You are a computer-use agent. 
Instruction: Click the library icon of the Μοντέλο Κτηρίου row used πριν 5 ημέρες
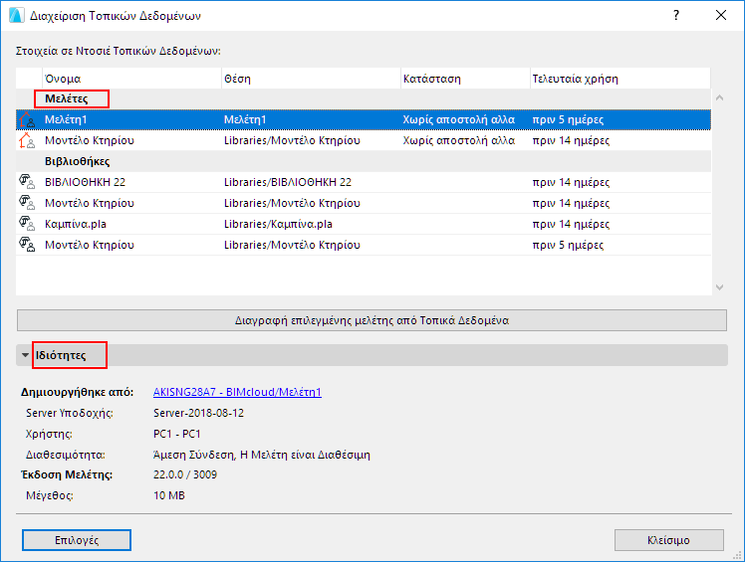point(27,245)
